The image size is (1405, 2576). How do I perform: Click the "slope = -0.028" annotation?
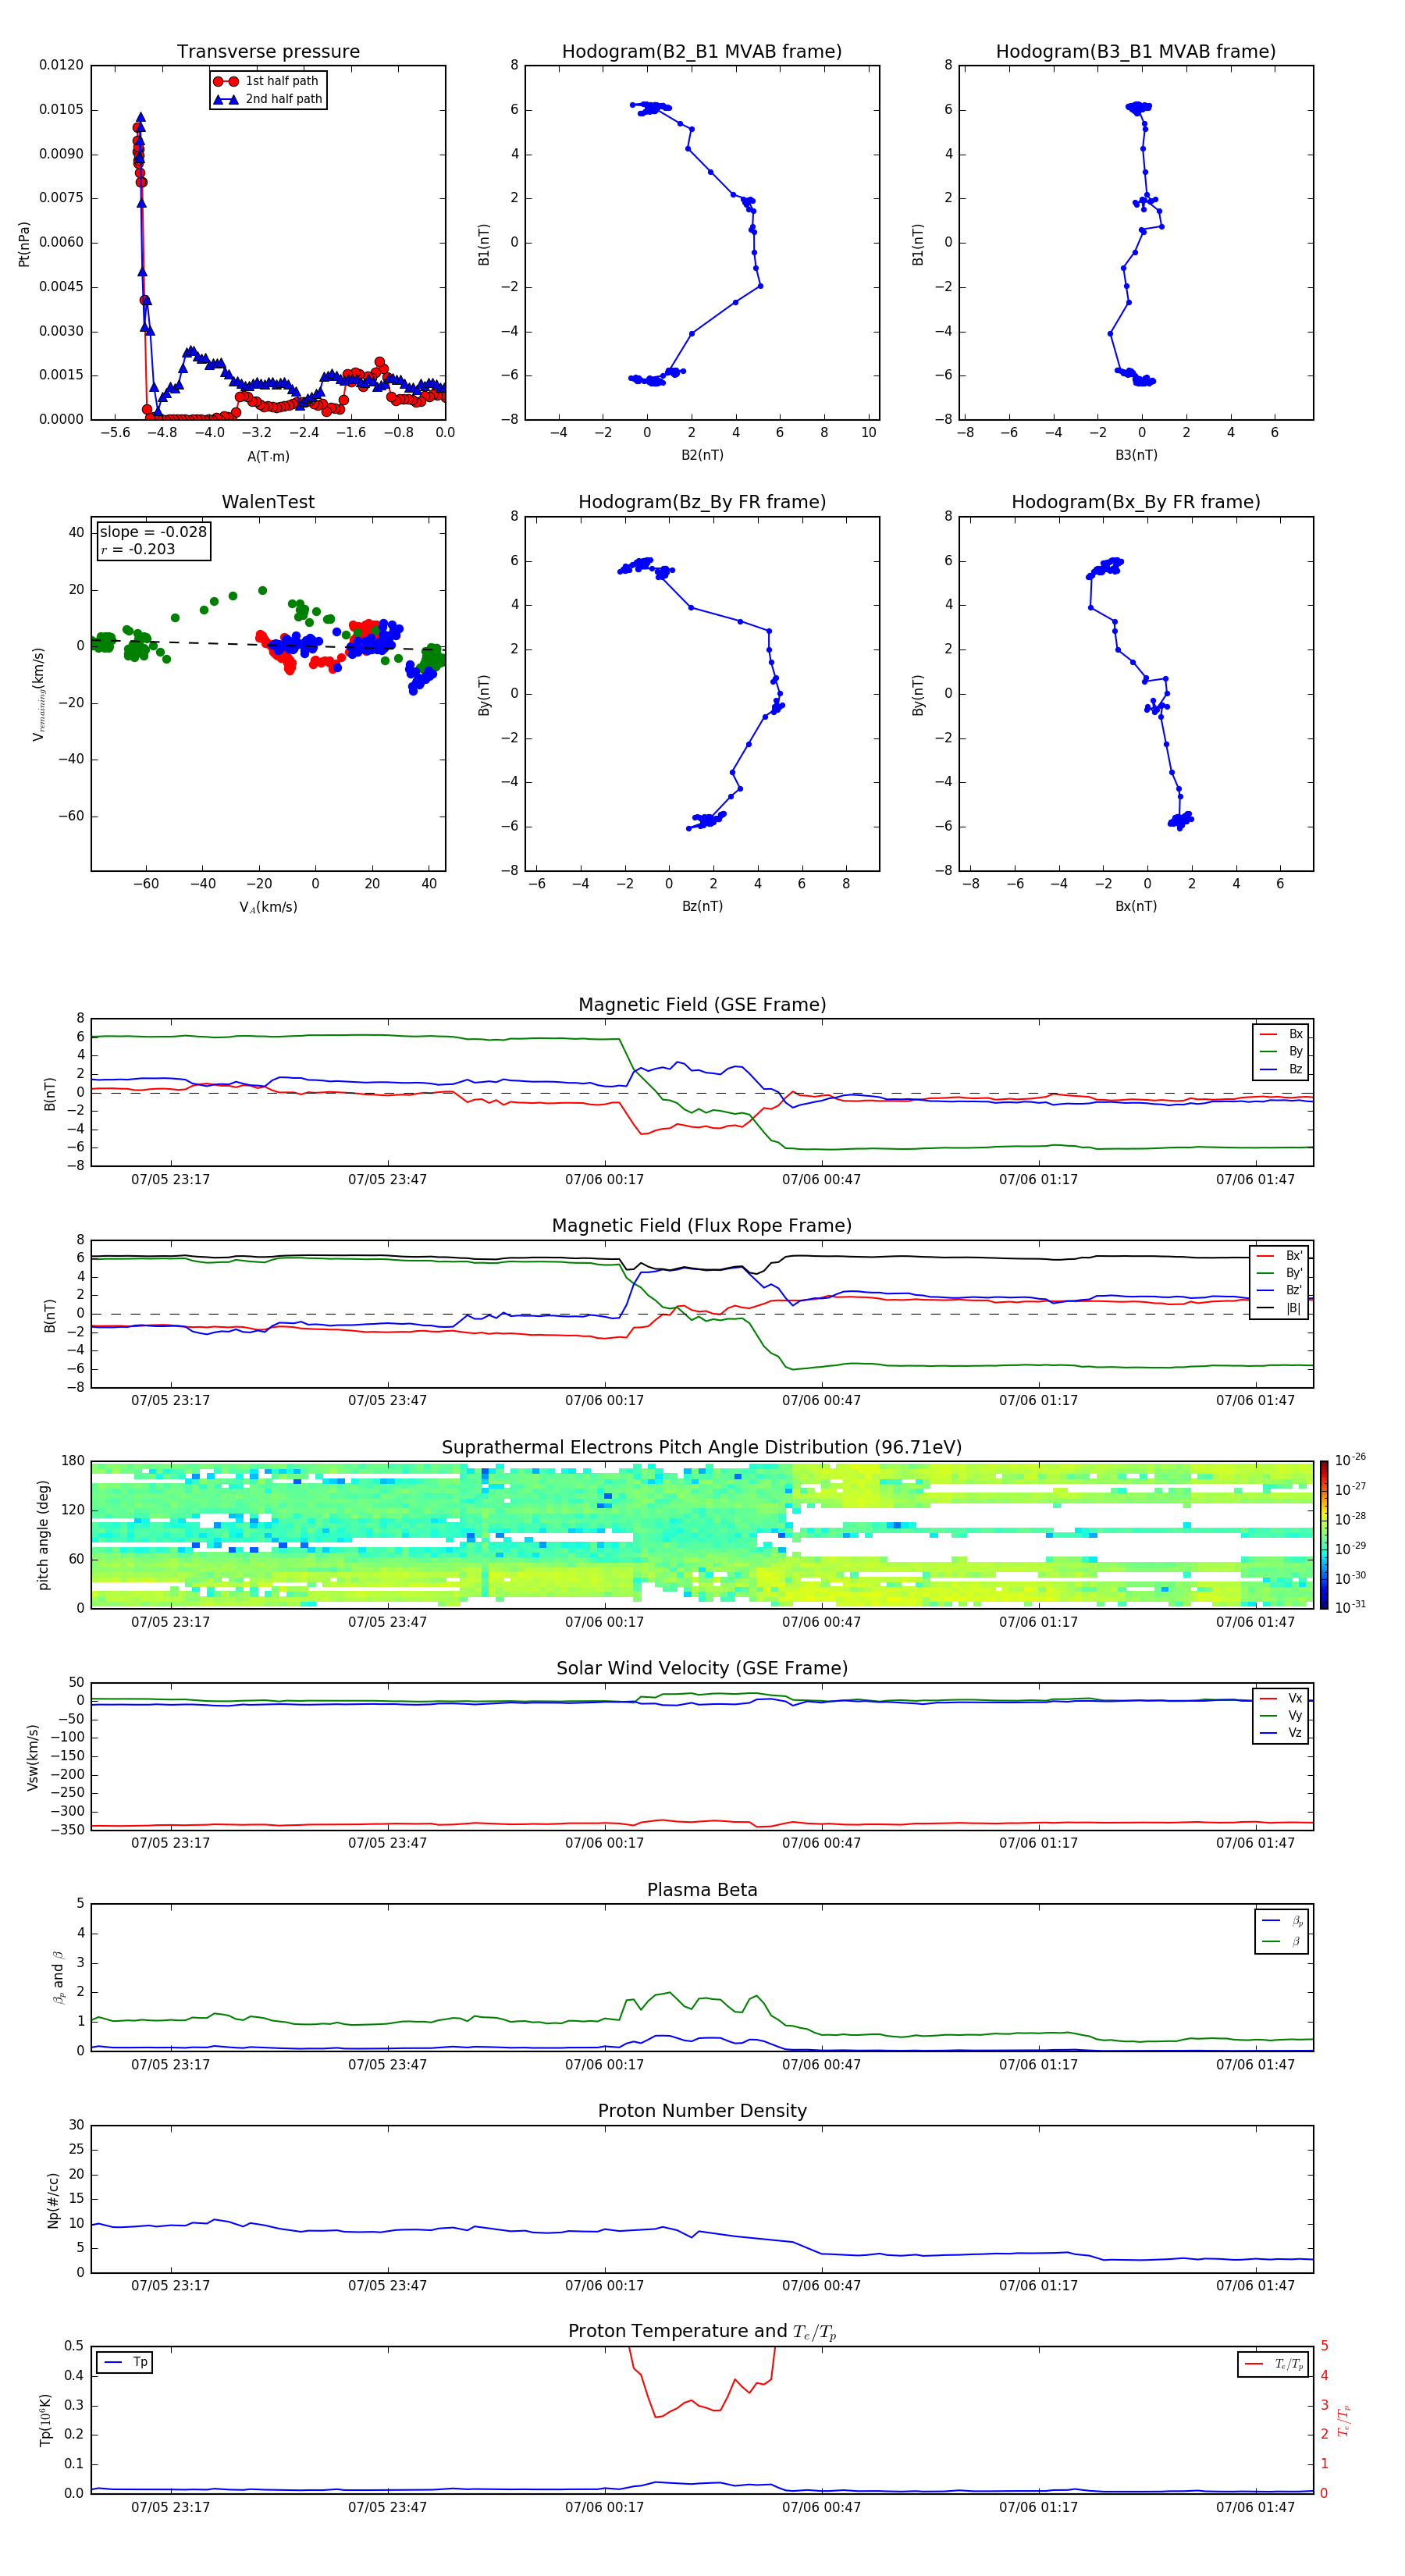coord(153,532)
